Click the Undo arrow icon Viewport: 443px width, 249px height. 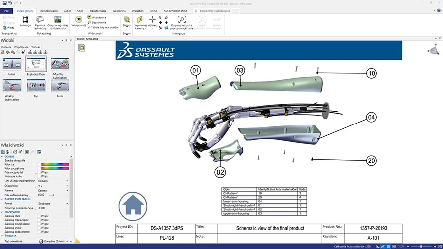[10, 3]
